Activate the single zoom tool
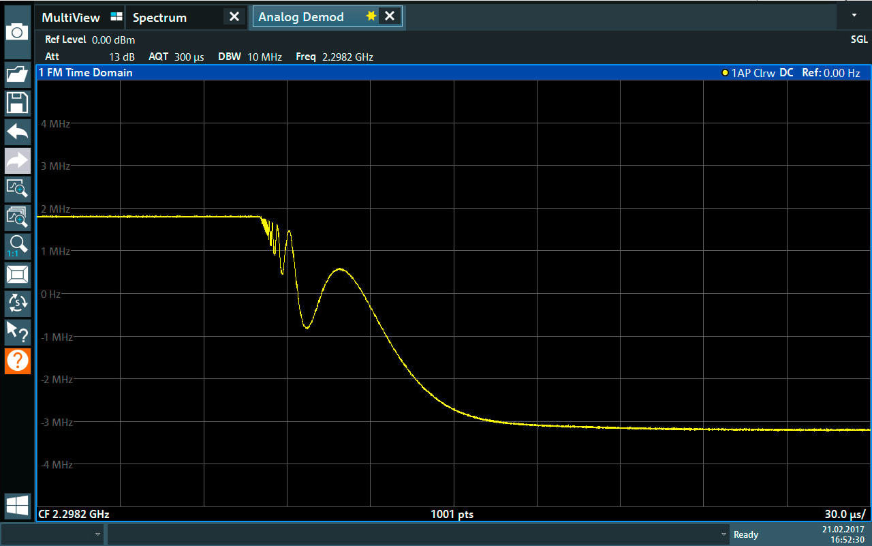The width and height of the screenshot is (872, 546). tap(17, 189)
